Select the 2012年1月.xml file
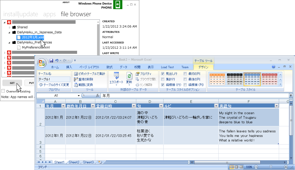 [31, 37]
